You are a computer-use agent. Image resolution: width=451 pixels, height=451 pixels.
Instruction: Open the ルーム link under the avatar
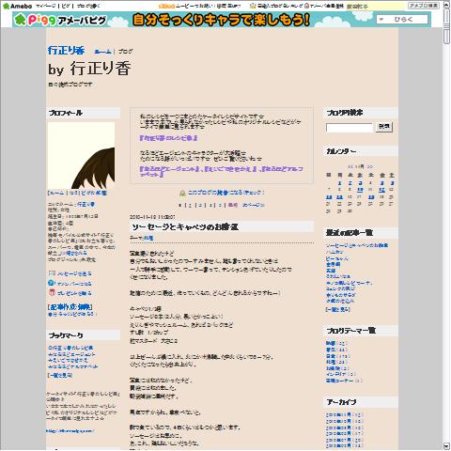(x=57, y=193)
